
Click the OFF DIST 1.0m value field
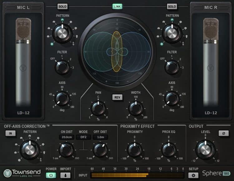100,137
